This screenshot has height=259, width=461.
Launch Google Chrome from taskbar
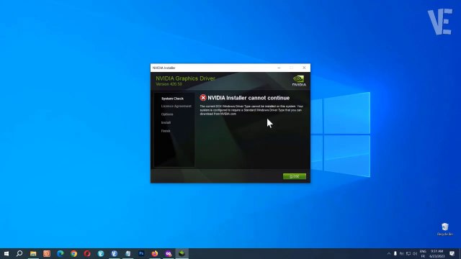tap(73, 253)
